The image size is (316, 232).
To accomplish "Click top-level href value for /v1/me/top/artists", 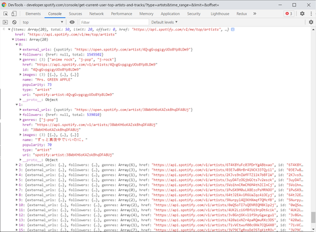I will [x=72, y=35].
